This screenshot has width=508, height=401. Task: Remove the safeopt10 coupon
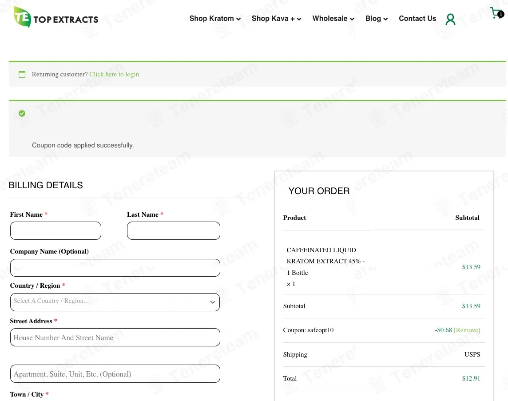point(467,330)
